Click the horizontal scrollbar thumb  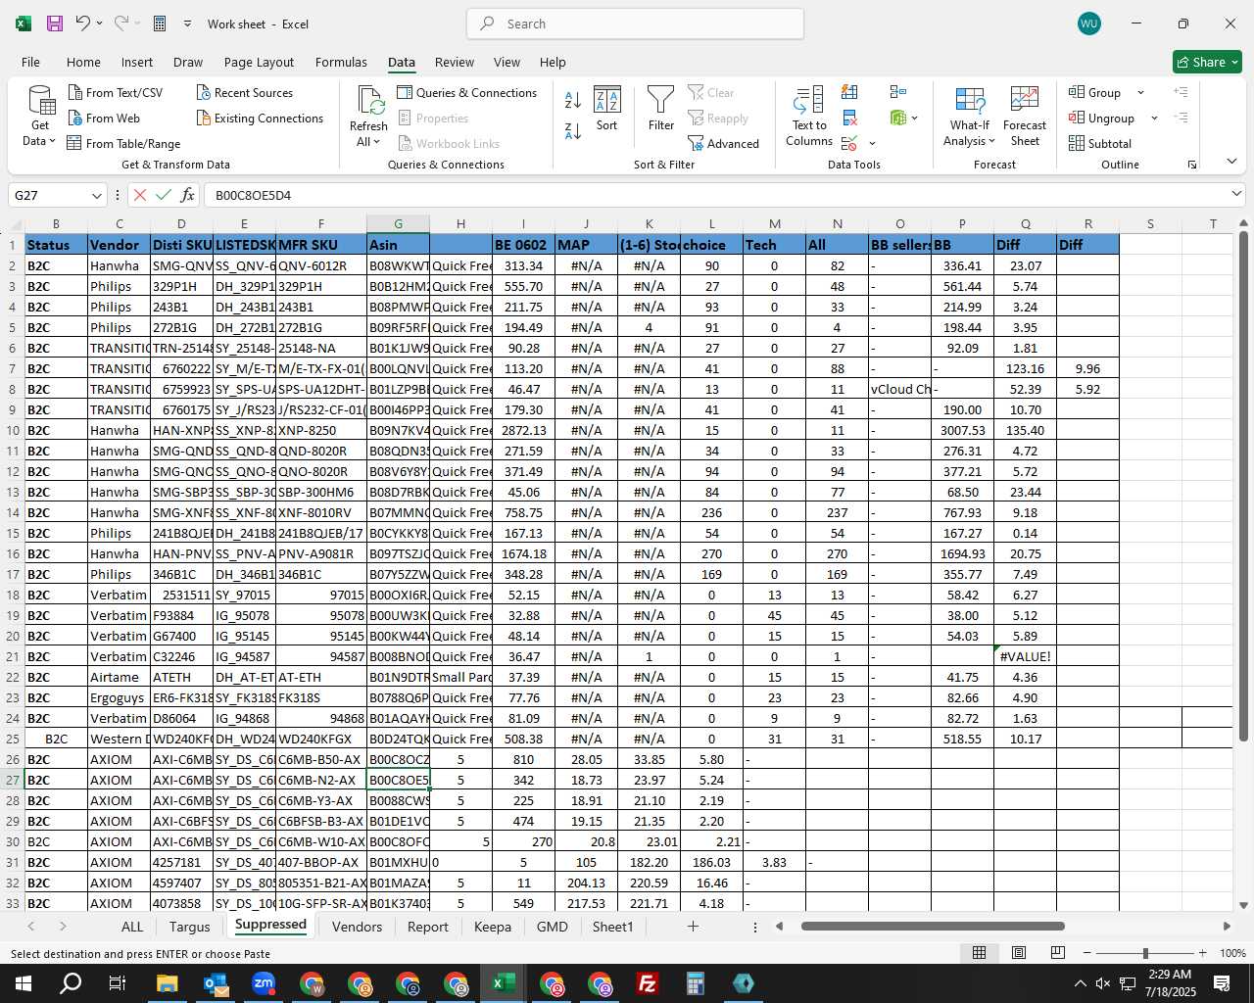[x=933, y=926]
